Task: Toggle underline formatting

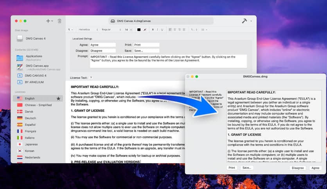Action: pos(162,30)
